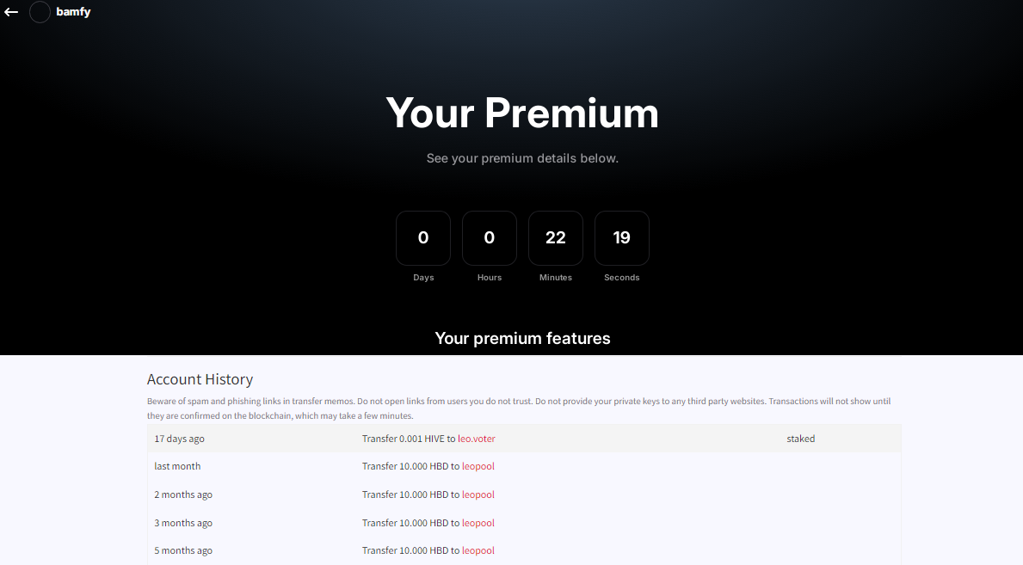Click the "Your premium features" heading

click(x=522, y=338)
